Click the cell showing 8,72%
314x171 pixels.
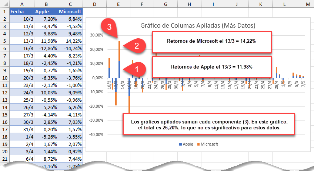pos(46,159)
